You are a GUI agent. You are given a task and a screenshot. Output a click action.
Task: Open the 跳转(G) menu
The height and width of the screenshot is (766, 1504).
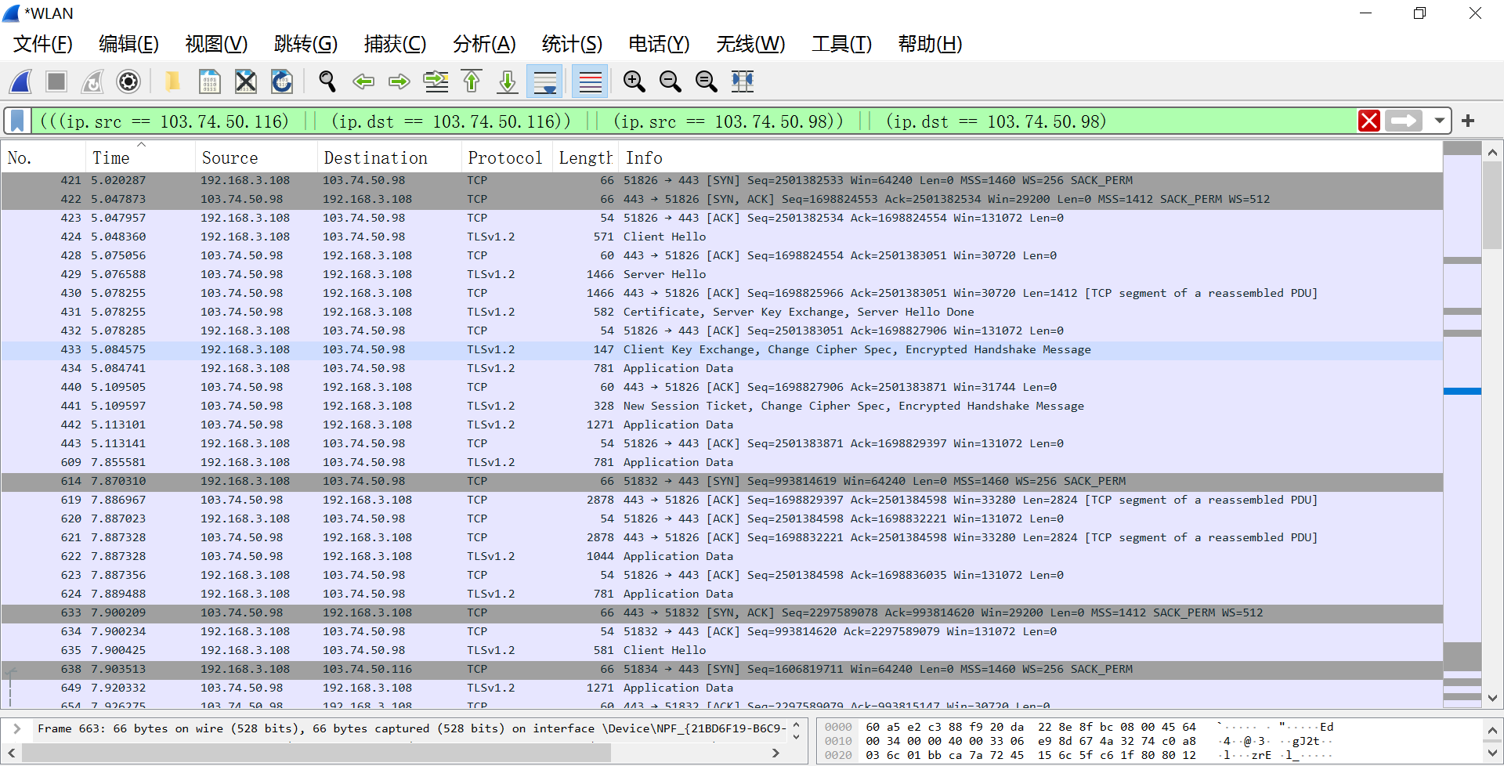(305, 44)
